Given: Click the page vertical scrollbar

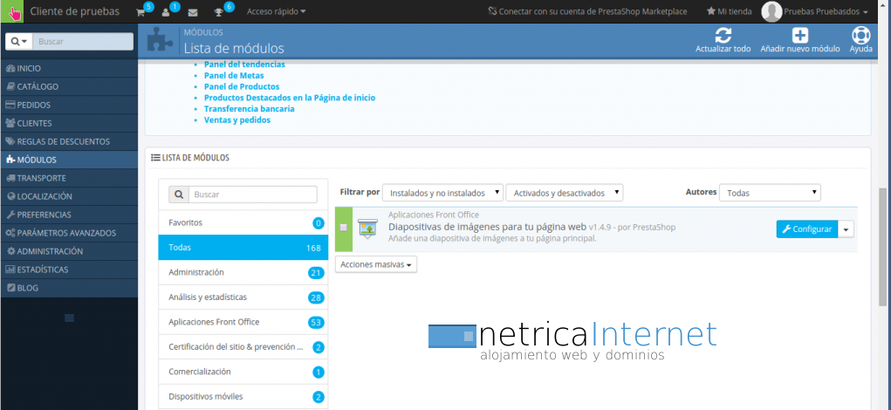Looking at the screenshot, I should coord(883,244).
